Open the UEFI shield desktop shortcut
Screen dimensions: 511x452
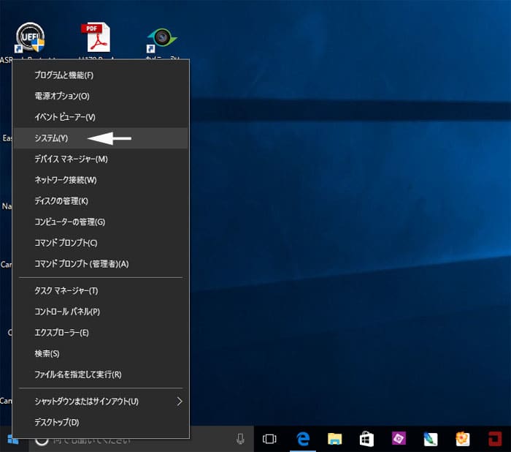click(x=30, y=38)
